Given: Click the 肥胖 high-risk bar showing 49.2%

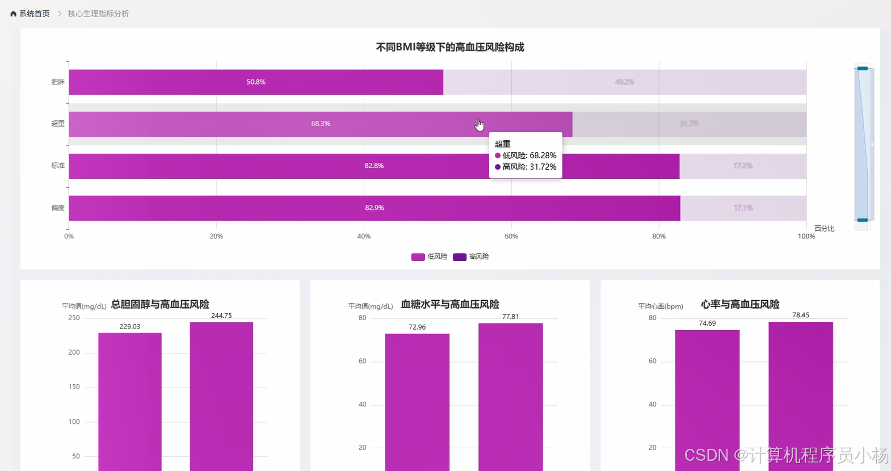Looking at the screenshot, I should tap(625, 82).
